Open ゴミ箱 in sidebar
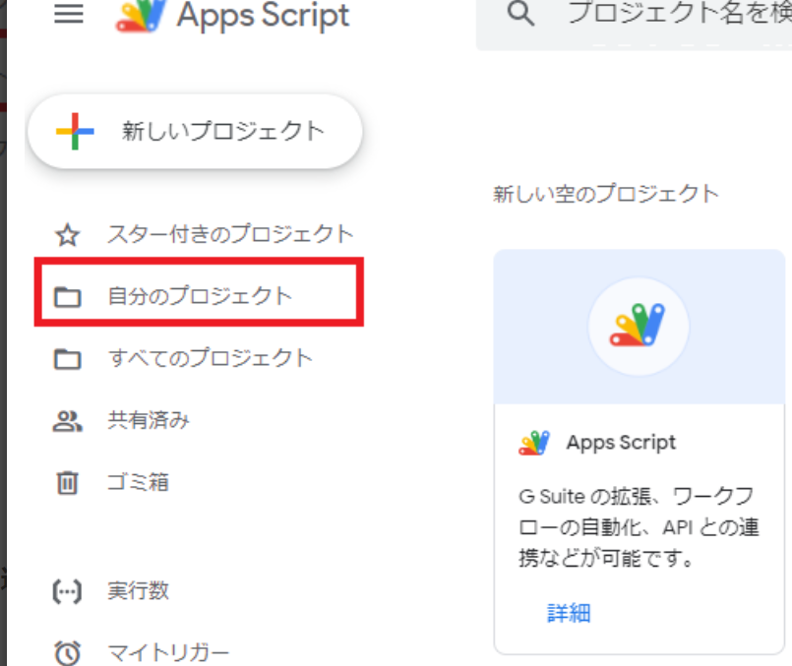This screenshot has height=666, width=792. point(138,482)
